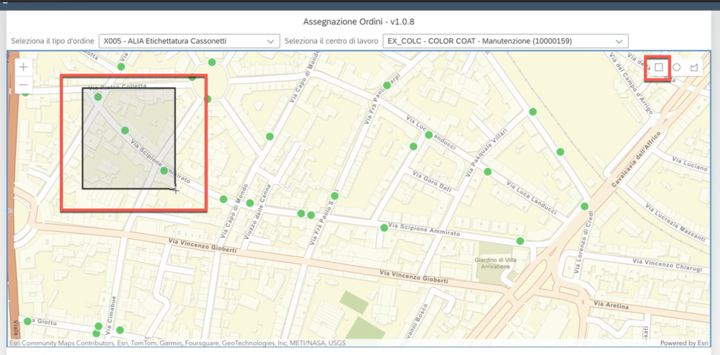Screen dimensions: 720x355
Task: Click the EX_COLC - COLOR COAT work center field
Action: click(x=505, y=41)
